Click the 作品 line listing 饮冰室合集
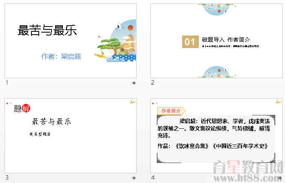The height and width of the screenshot is (183, 285). [x=212, y=146]
